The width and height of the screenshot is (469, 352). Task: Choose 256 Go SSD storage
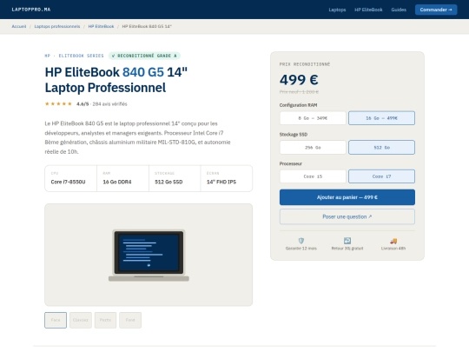pos(313,147)
